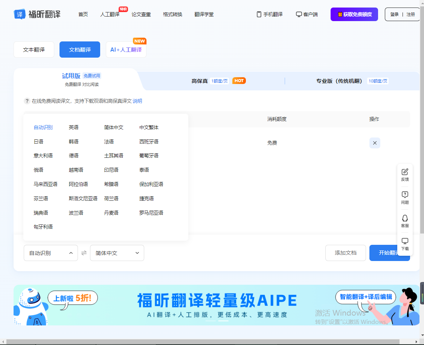
Task: Choose 马来西亚语 in language list
Action: (46, 185)
